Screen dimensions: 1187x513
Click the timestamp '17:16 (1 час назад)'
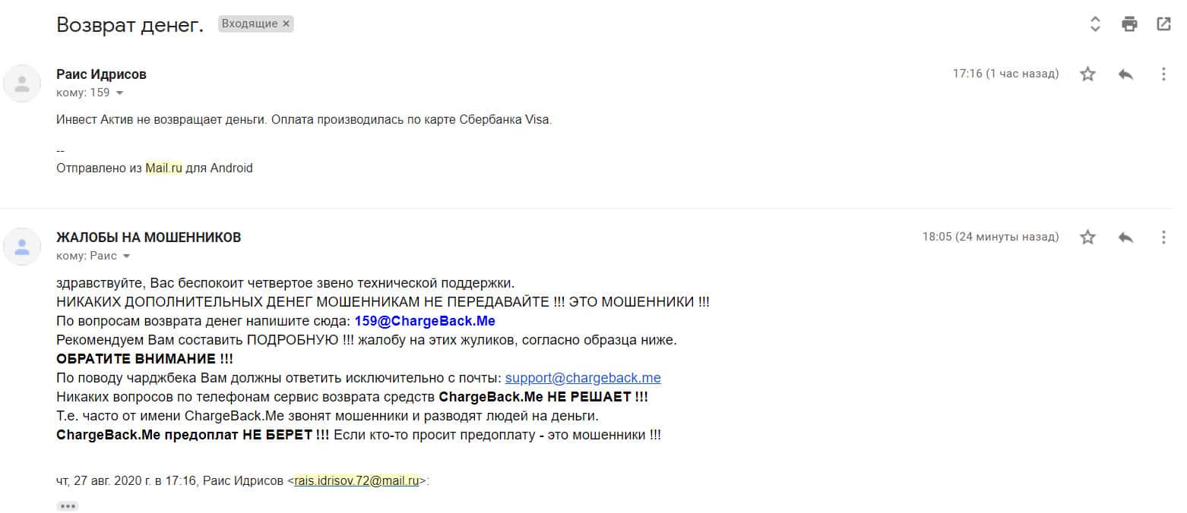pos(1005,74)
